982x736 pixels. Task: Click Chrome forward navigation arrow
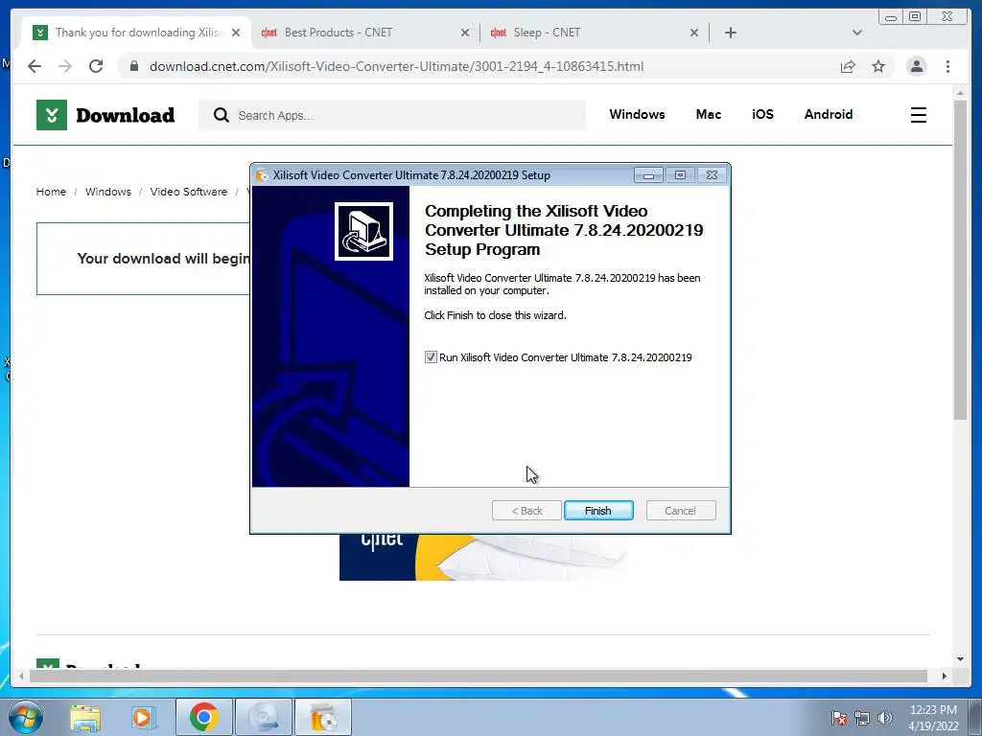click(x=65, y=66)
